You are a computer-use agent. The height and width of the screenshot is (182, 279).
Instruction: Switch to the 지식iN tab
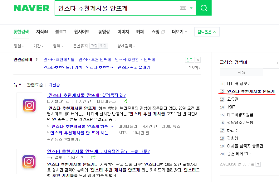pos(42,32)
